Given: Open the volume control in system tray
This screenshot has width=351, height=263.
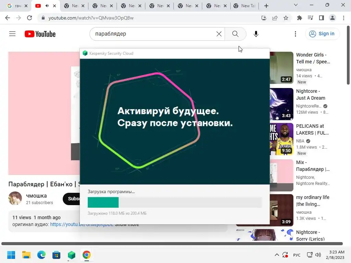Looking at the screenshot, I should 318,255.
